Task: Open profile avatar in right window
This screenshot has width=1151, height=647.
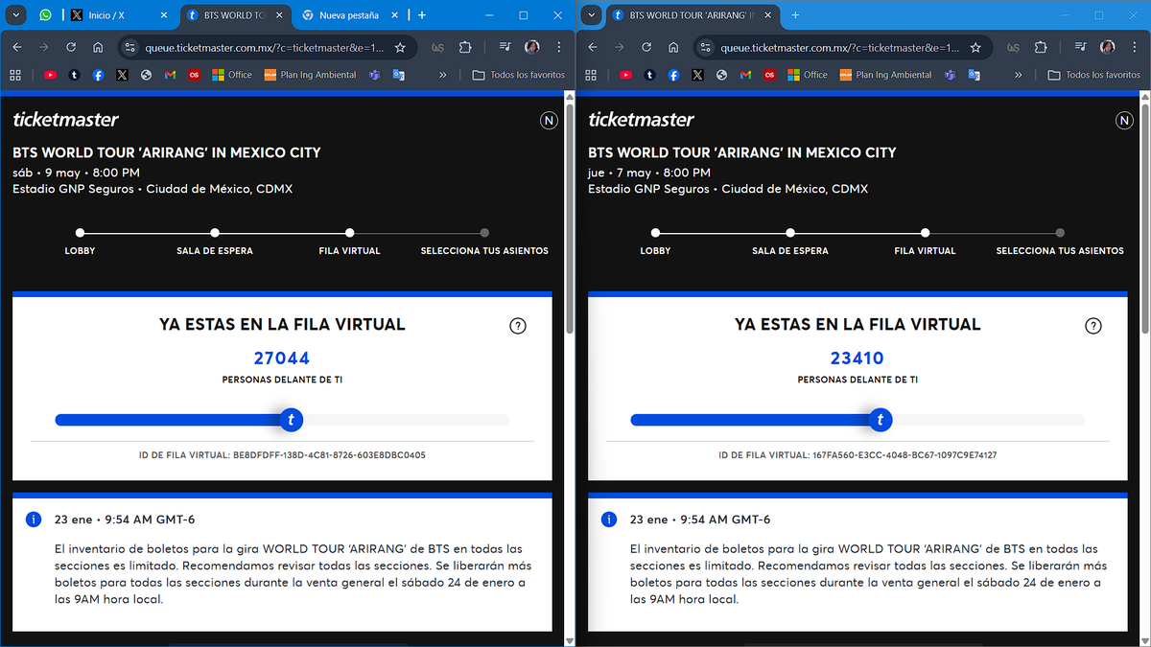Action: (x=1107, y=47)
